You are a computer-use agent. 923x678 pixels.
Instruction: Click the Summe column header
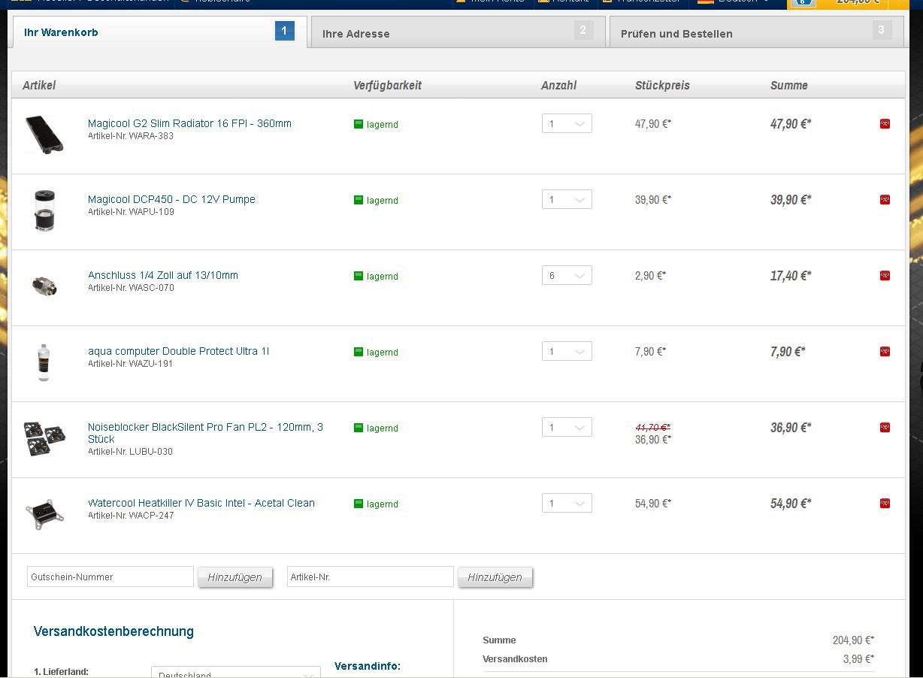pos(789,85)
